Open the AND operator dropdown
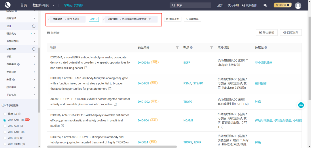 click(x=94, y=19)
